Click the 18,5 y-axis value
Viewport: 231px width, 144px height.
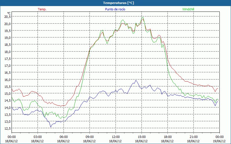tap(8, 45)
